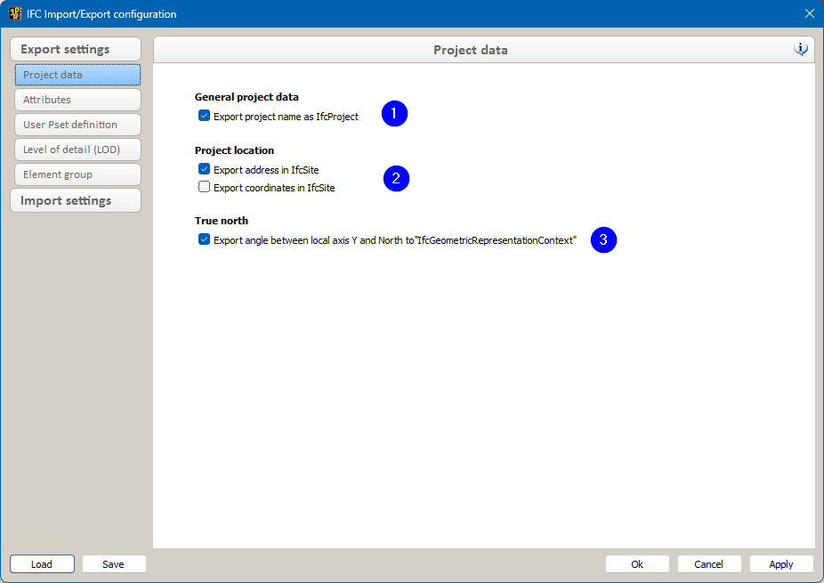Click blue numbered marker 2

[396, 178]
